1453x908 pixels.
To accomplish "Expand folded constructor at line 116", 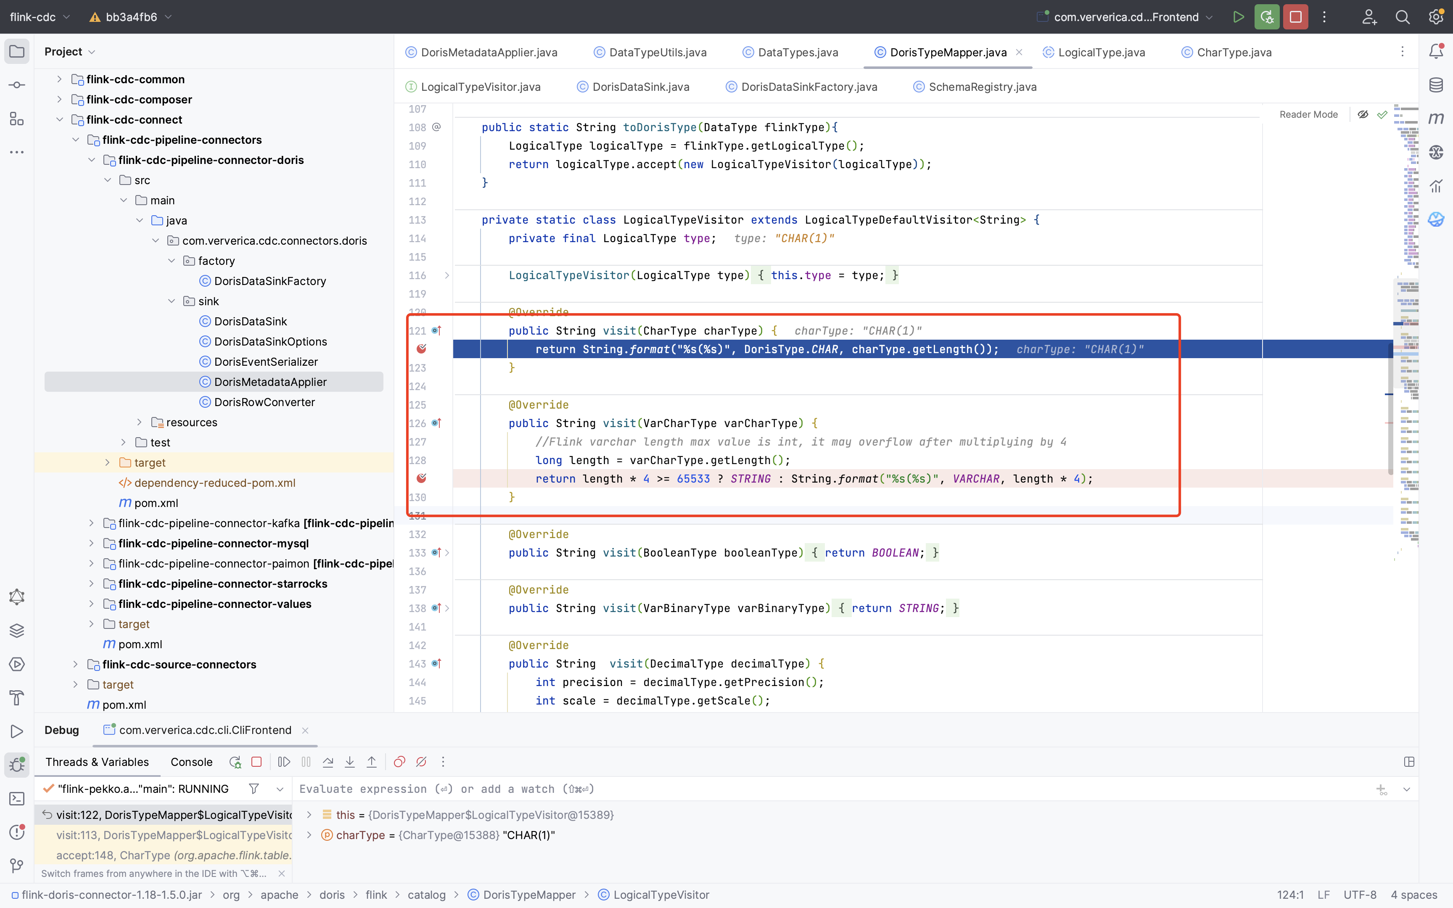I will 447,275.
